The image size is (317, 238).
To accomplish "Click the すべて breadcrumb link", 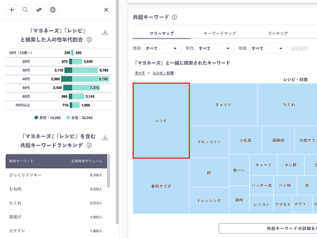I will click(x=139, y=72).
